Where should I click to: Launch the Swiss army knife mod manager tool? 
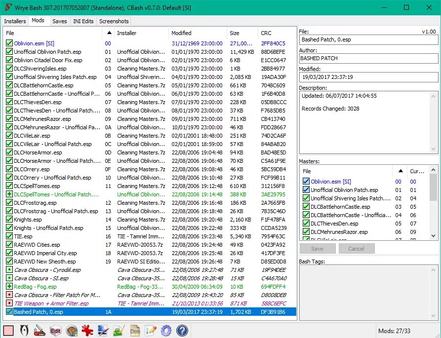click(x=40, y=331)
